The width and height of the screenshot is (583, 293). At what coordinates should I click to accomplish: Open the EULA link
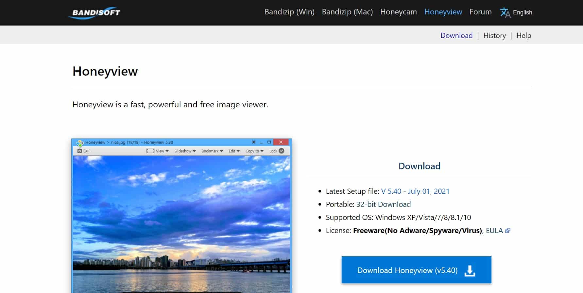tap(494, 230)
